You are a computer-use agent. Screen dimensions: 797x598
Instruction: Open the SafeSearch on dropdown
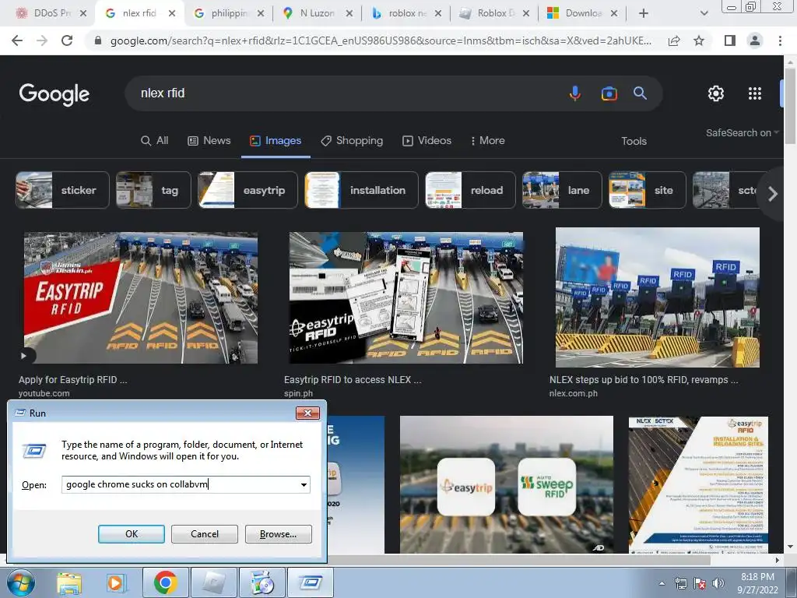pos(742,132)
